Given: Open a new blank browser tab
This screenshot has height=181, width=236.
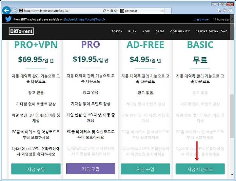Looking at the screenshot, I should 168,11.
